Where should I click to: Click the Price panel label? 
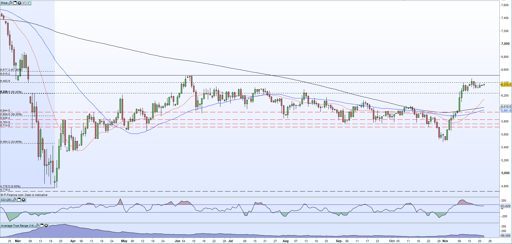click(x=4, y=3)
